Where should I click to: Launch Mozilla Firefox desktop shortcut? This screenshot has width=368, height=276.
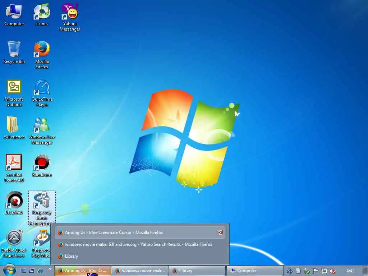pos(42,55)
